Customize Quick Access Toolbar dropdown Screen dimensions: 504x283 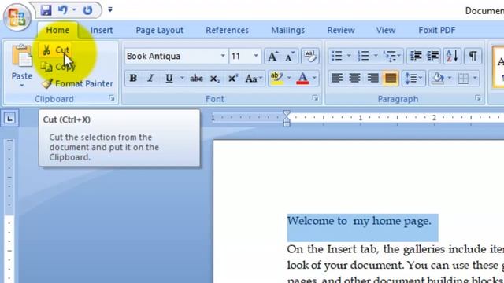point(110,10)
